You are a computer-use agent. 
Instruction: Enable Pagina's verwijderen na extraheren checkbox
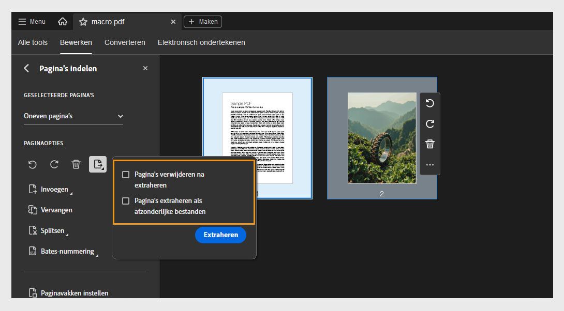pos(126,175)
